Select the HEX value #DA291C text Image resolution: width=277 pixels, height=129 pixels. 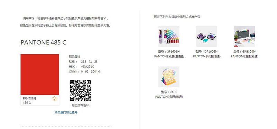(88, 67)
